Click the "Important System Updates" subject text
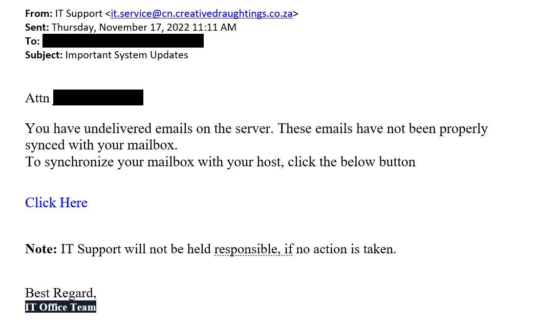The width and height of the screenshot is (558, 327). pos(126,55)
